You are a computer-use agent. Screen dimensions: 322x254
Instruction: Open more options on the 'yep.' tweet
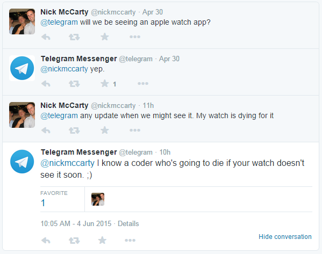(143, 84)
